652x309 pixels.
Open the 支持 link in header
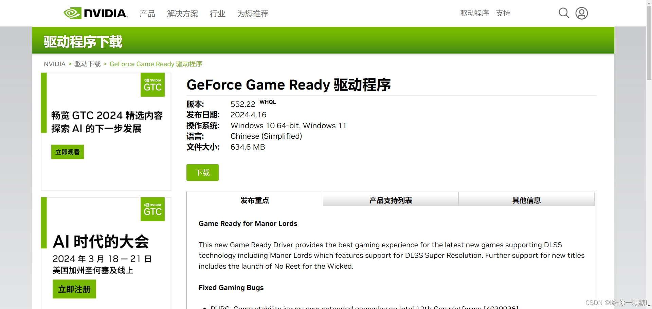click(x=503, y=13)
